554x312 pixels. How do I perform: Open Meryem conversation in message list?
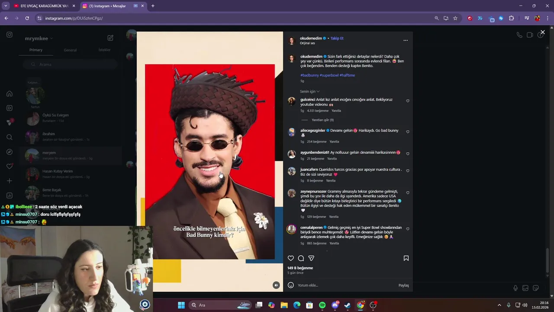point(70,155)
